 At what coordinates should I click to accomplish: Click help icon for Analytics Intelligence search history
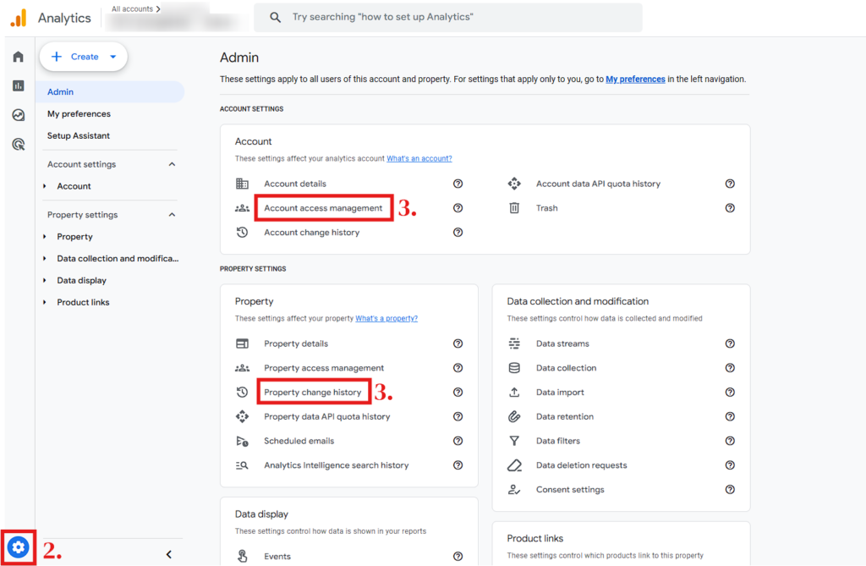458,464
